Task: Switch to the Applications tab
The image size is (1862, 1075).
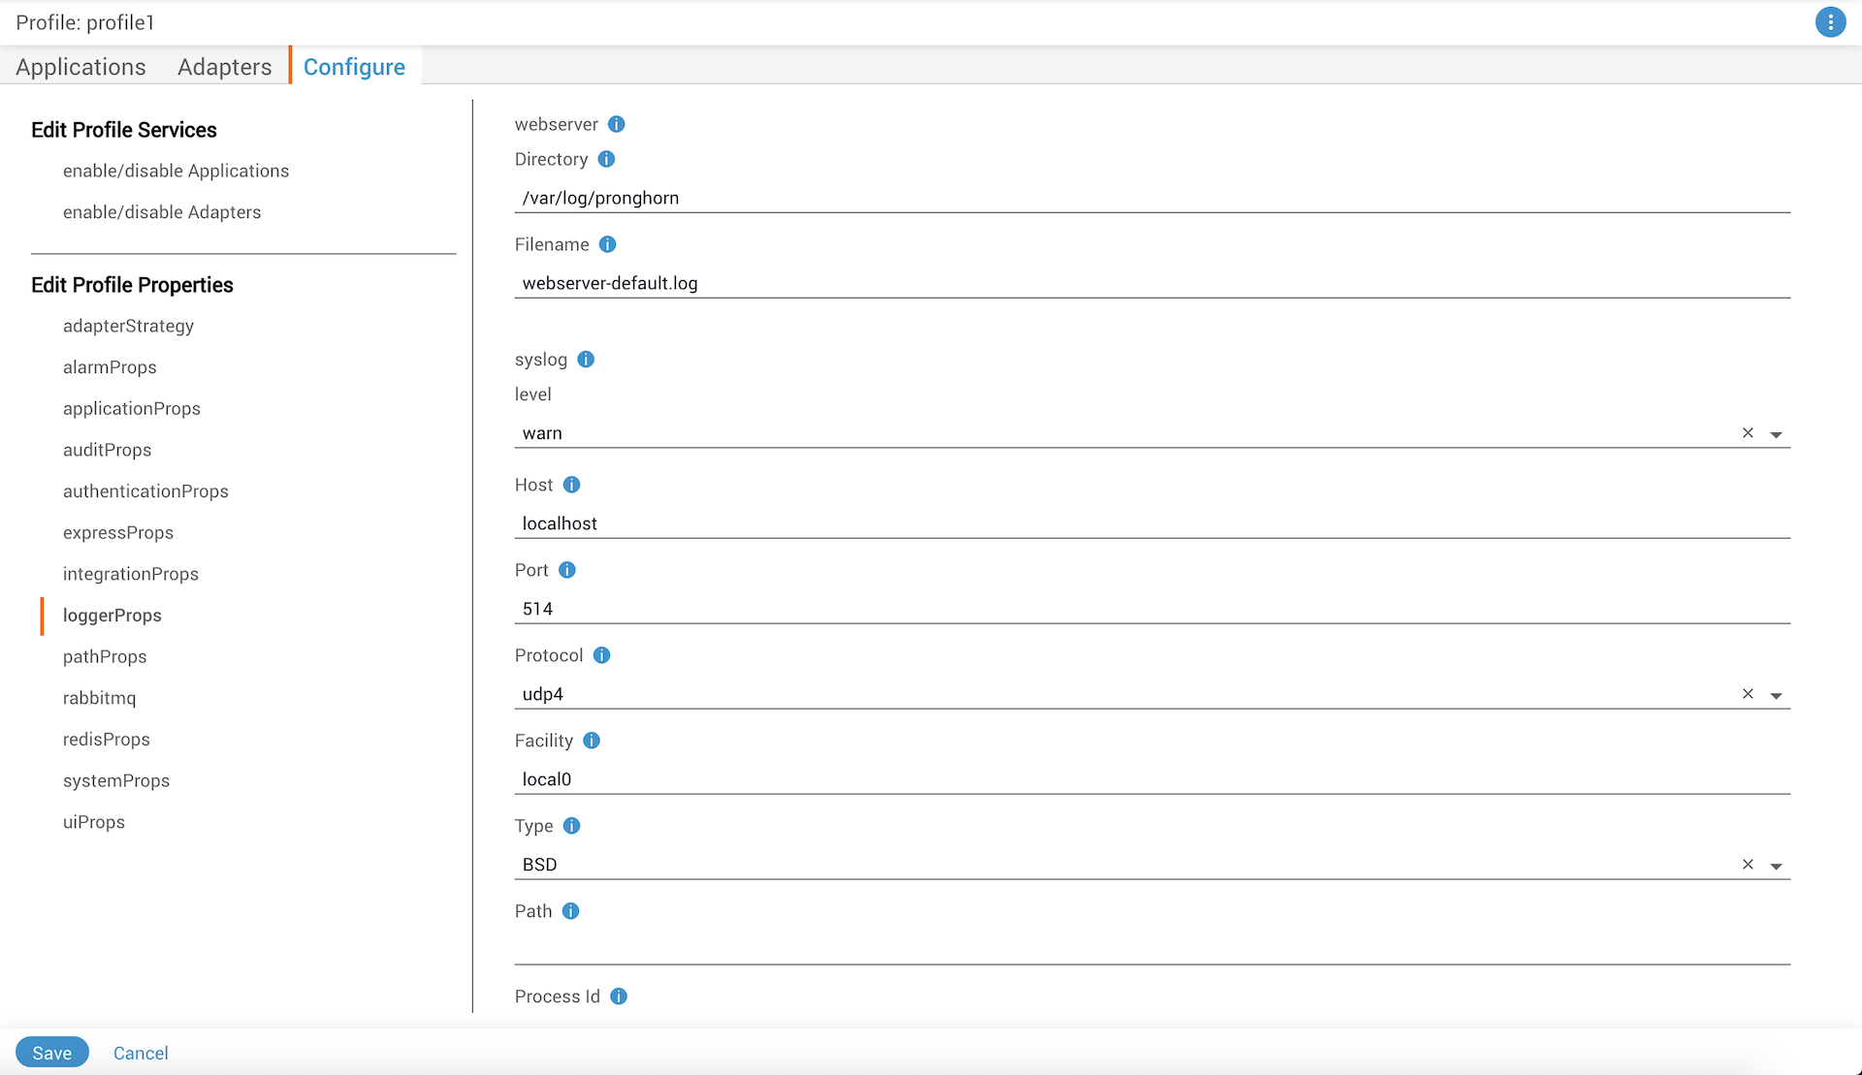Action: (80, 66)
